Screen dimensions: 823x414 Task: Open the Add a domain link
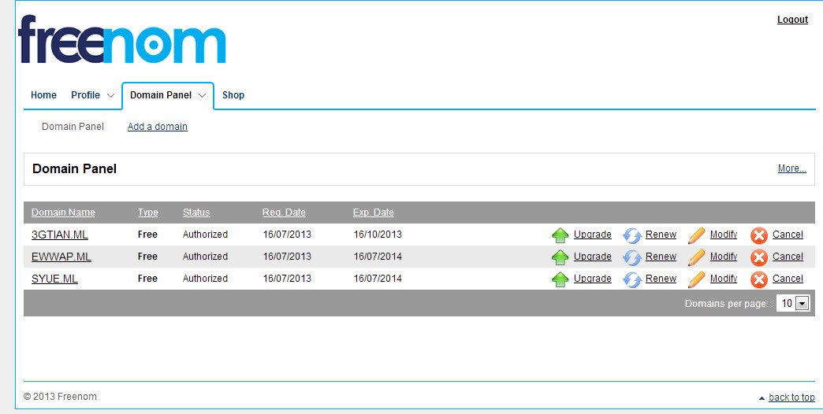click(158, 127)
